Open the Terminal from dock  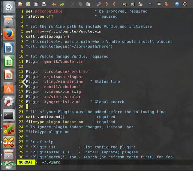pyautogui.click(x=9, y=115)
